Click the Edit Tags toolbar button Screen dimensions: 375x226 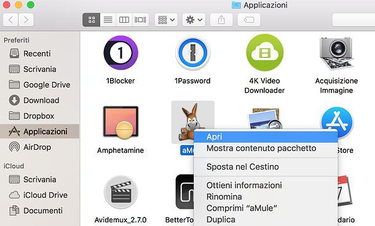click(249, 20)
